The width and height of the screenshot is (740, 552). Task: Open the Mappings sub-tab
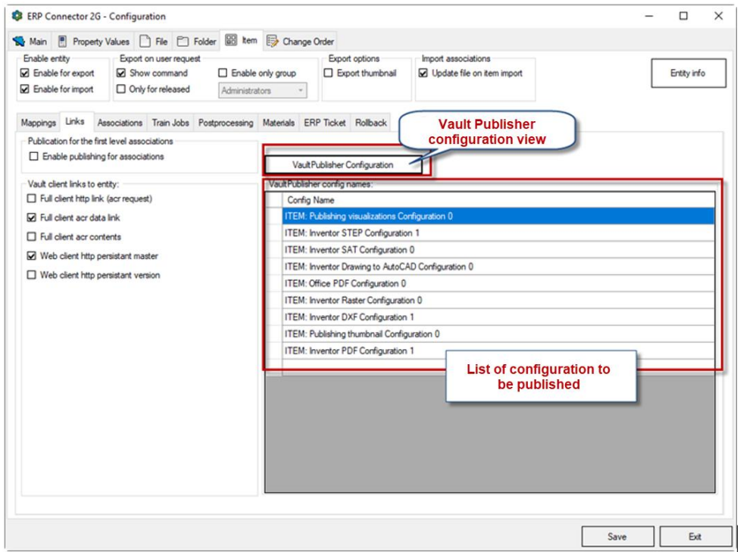point(38,123)
